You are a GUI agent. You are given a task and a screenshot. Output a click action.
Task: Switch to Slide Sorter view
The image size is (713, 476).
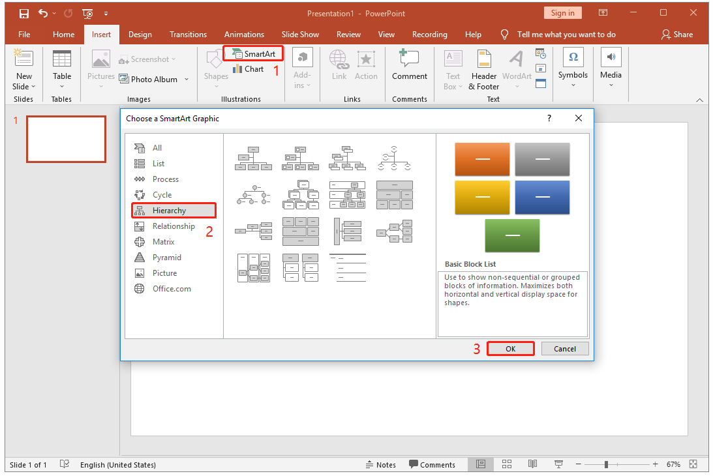(507, 464)
